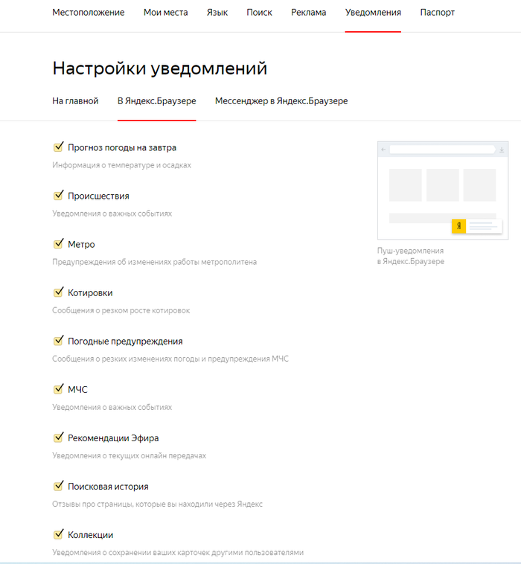Disable the Коллекции notifications checkbox
521x564 pixels.
pyautogui.click(x=58, y=534)
